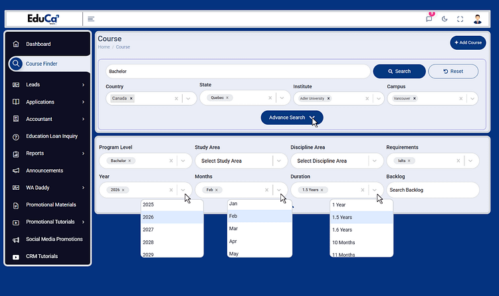Expand the Study Area dropdown

pyautogui.click(x=282, y=161)
